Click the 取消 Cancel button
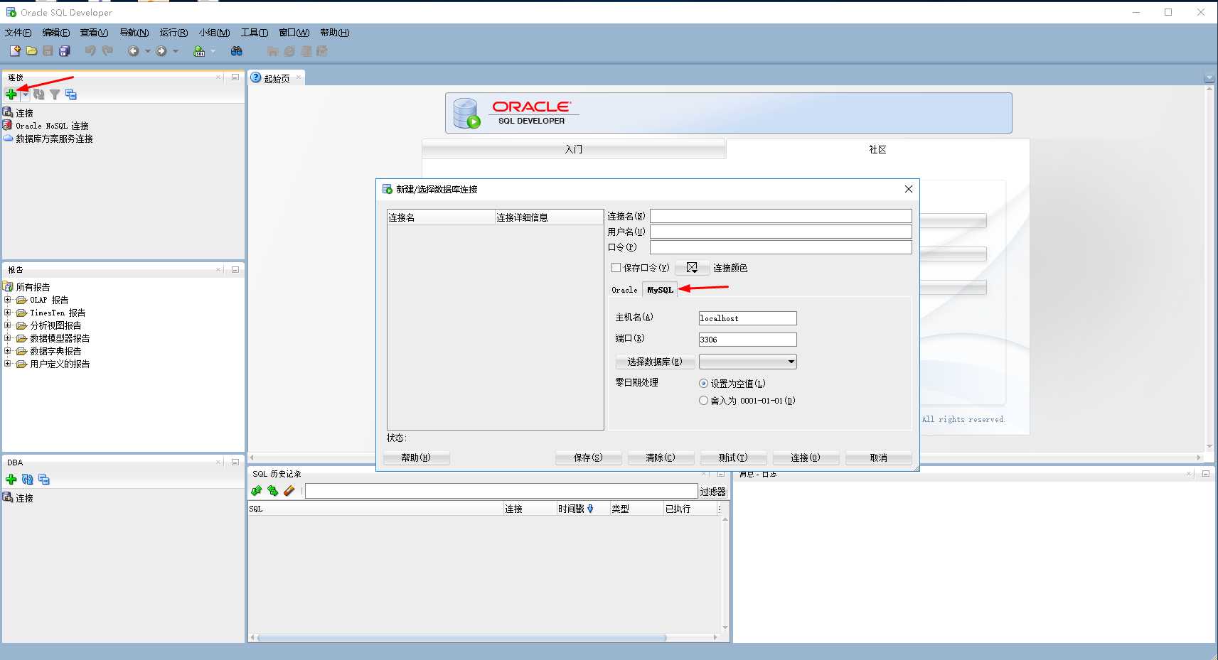 click(x=879, y=458)
